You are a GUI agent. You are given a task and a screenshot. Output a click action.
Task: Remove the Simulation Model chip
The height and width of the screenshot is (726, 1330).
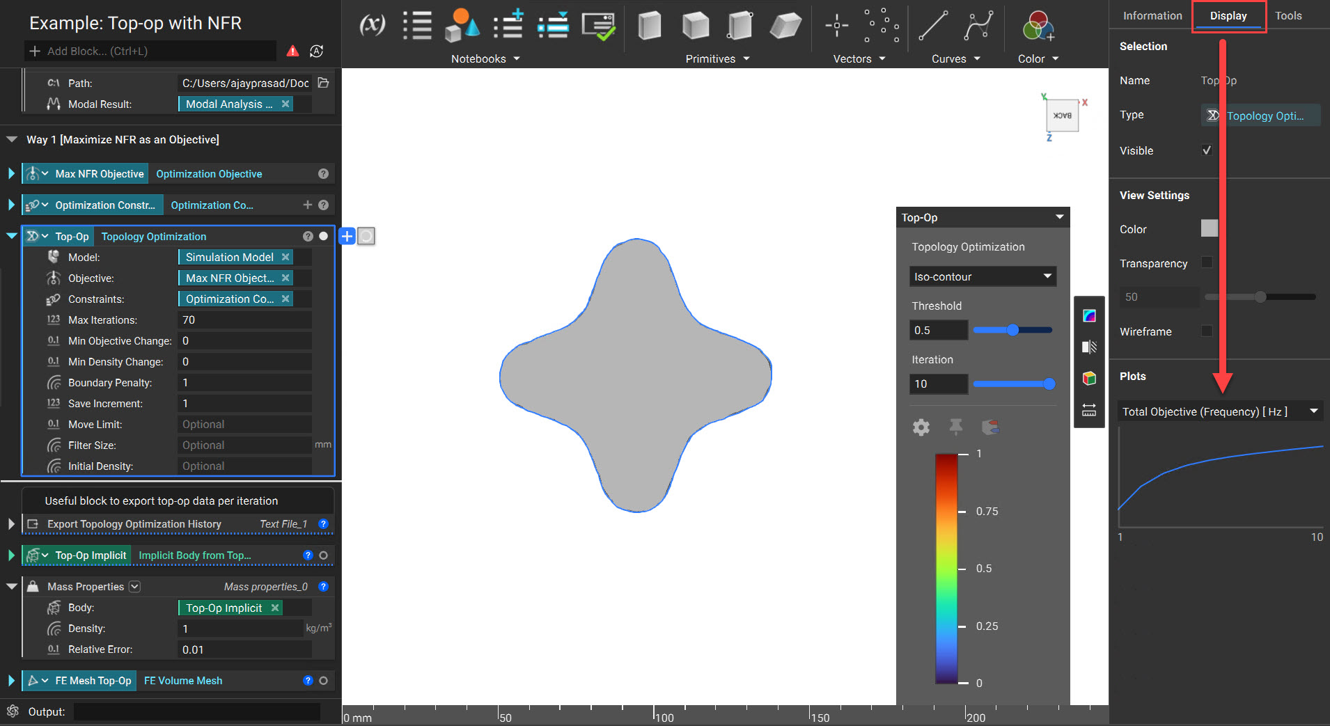click(285, 257)
